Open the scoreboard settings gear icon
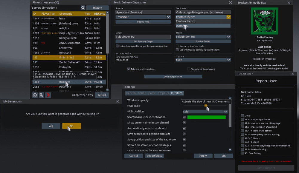Screen dimensions: 299x173 (x=35, y=95)
